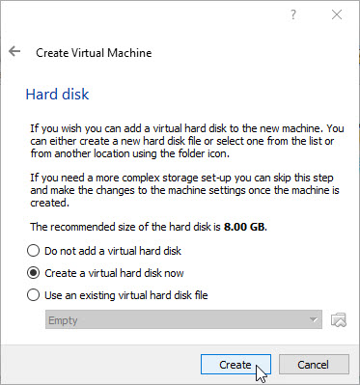The image size is (360, 385).
Task: Open help with the question mark icon
Action: [293, 14]
